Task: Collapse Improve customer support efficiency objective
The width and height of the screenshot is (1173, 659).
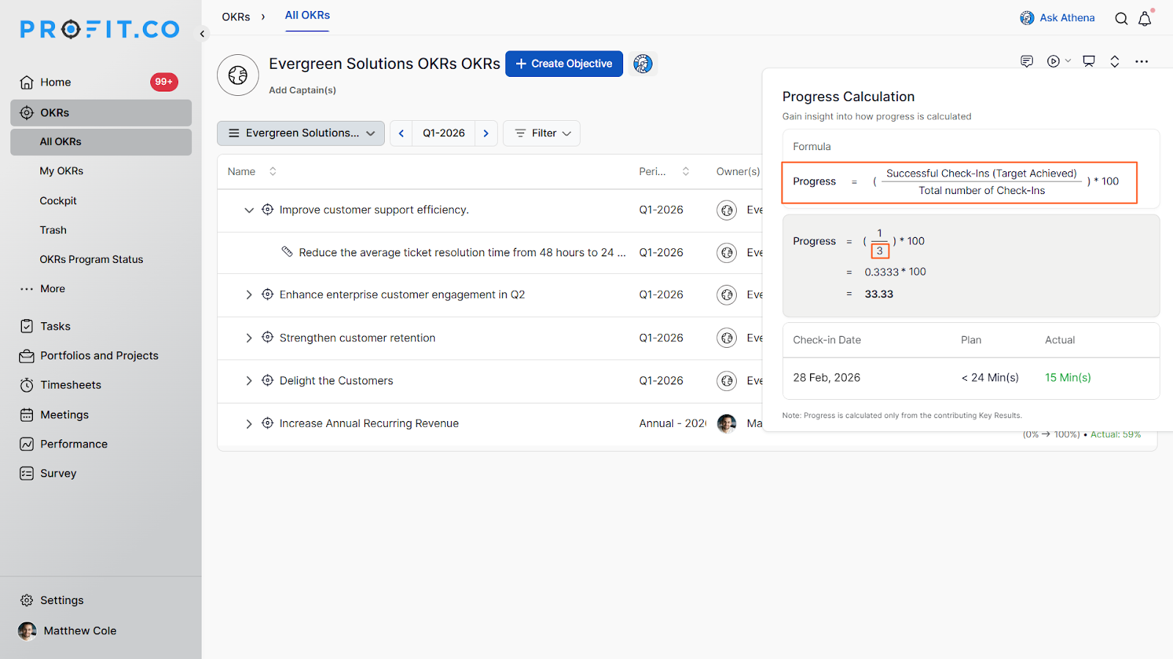Action: [249, 210]
